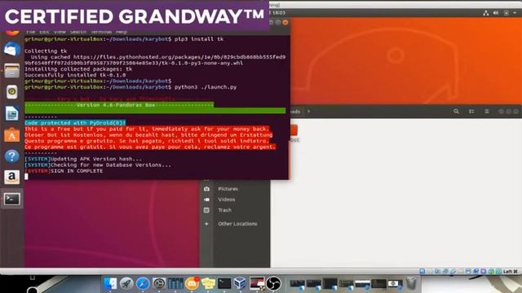Click the 'Updating APK Version hash...' line

83,159
